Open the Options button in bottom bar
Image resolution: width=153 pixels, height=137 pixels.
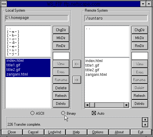point(98,132)
